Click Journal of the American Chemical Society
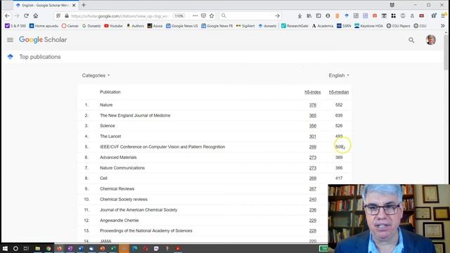Image resolution: width=450 pixels, height=253 pixels. (x=139, y=210)
